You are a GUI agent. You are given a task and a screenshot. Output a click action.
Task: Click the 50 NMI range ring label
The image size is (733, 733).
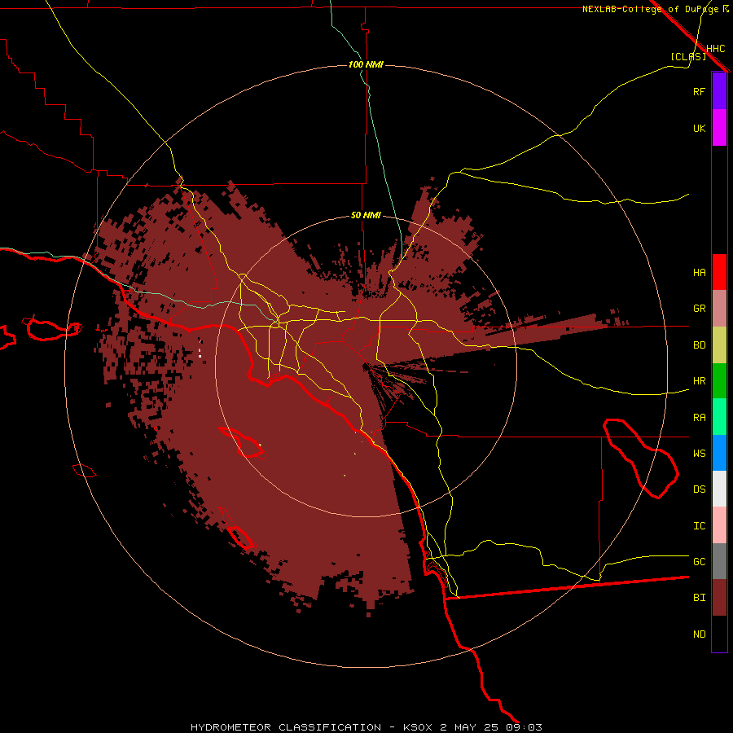366,216
